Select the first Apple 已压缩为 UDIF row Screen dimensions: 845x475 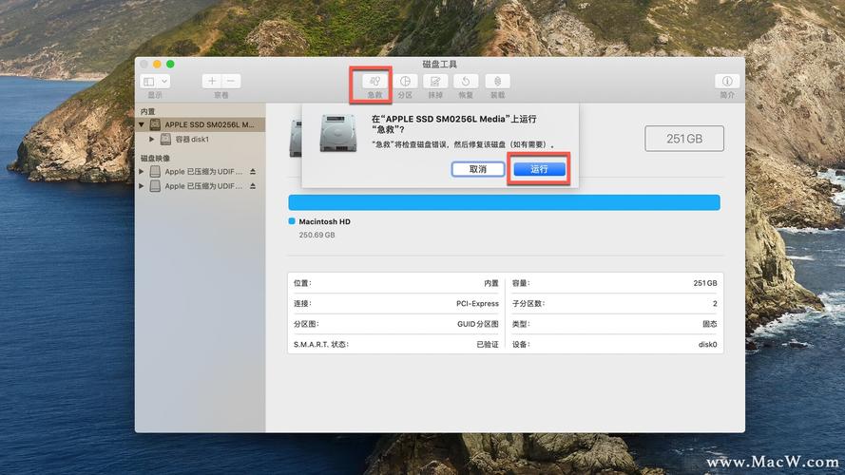[200, 171]
